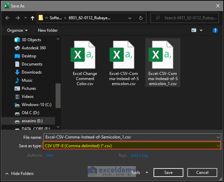Select the Softe... breadcrumb segment
The width and height of the screenshot is (224, 182).
(x=56, y=18)
